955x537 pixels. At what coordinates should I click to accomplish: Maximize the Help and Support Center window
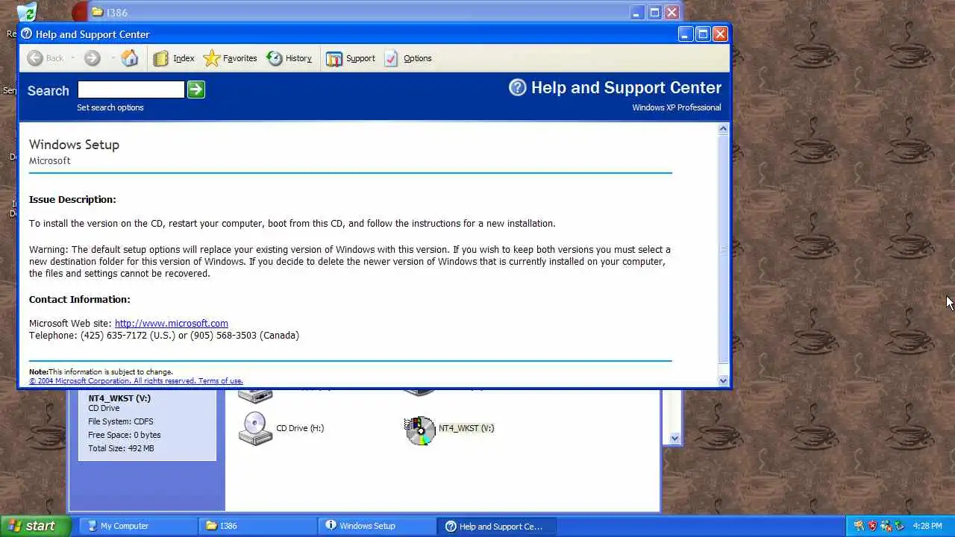point(703,34)
